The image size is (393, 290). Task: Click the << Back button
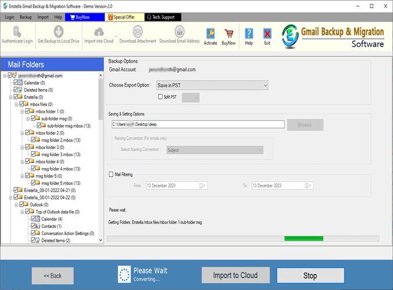pyautogui.click(x=52, y=275)
